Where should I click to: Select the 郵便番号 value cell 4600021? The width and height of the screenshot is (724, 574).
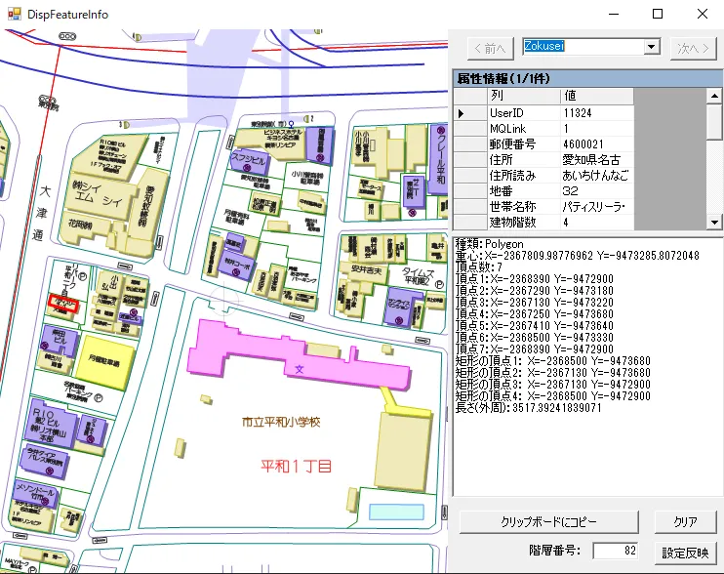coord(596,143)
